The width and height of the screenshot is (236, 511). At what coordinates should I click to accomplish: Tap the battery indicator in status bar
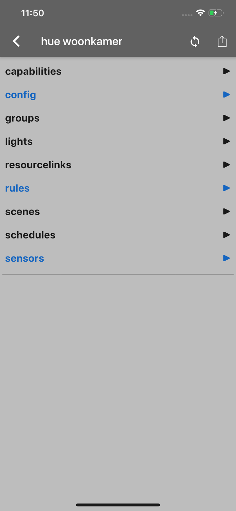[x=216, y=13]
